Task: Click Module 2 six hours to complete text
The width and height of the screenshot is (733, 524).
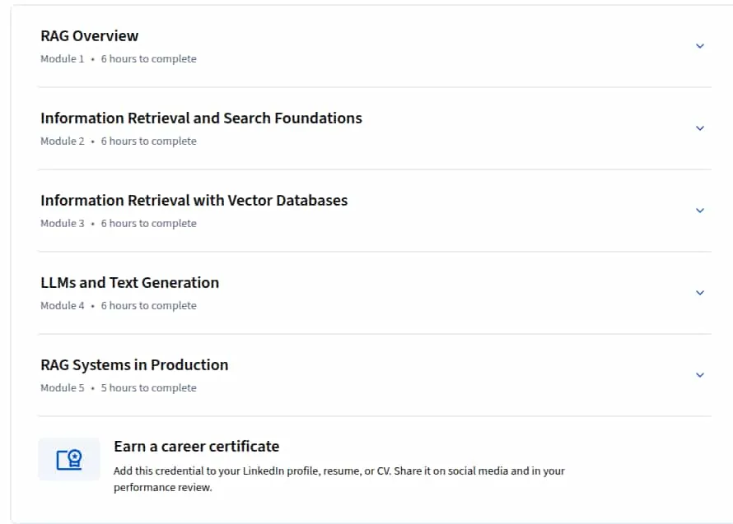Action: [x=119, y=141]
